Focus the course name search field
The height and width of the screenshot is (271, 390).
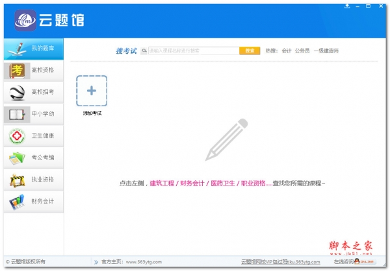193,50
